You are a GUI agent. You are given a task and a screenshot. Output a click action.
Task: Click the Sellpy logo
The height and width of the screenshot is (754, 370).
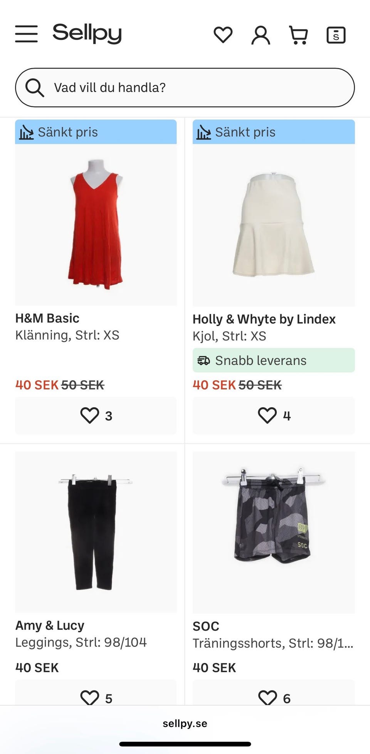tap(87, 34)
